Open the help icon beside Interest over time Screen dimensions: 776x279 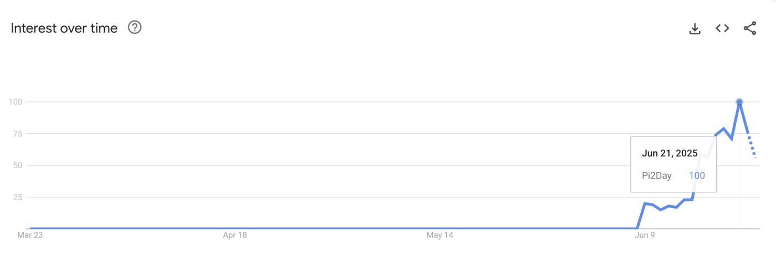click(x=135, y=27)
